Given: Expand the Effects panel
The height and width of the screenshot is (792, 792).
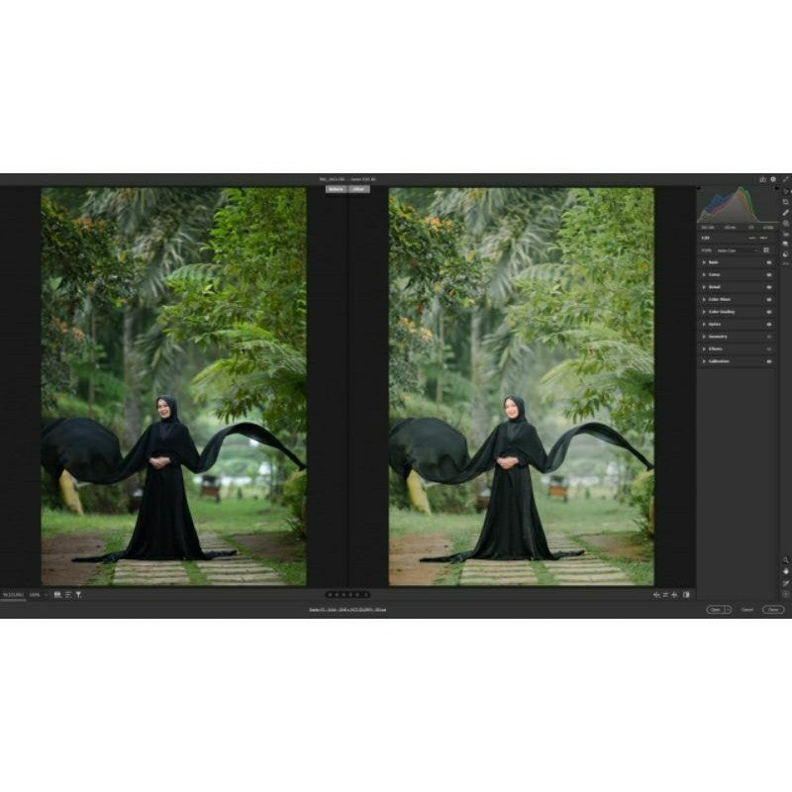Looking at the screenshot, I should 704,349.
